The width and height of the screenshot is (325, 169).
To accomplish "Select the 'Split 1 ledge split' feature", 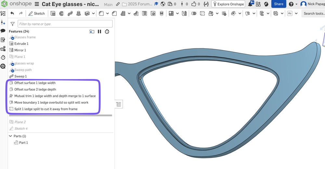I will pos(46,109).
